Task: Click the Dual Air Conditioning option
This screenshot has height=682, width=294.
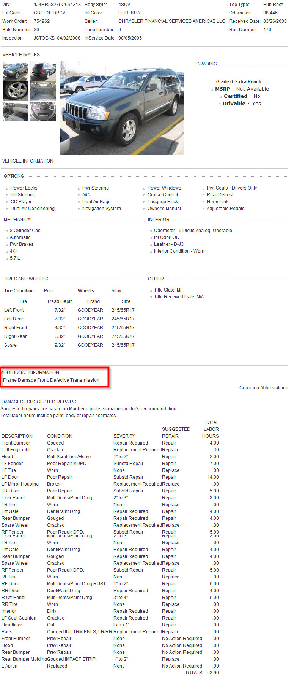Action: (33, 209)
